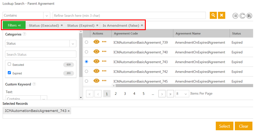Click the help icon next to Categories
This screenshot has width=254, height=132.
pyautogui.click(x=25, y=34)
